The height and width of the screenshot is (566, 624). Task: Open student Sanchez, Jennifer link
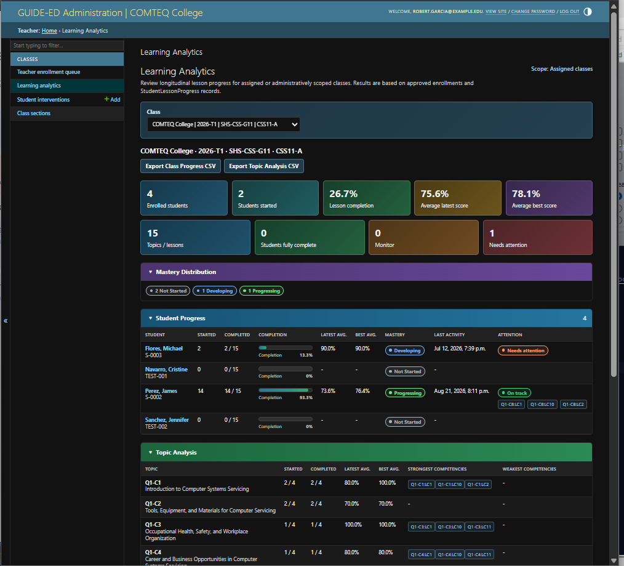tap(167, 420)
